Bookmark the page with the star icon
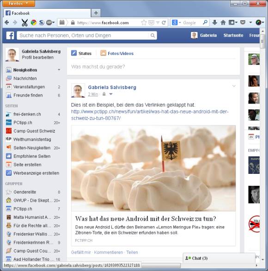Image resolution: width=268 pixels, height=271 pixels. click(144, 23)
